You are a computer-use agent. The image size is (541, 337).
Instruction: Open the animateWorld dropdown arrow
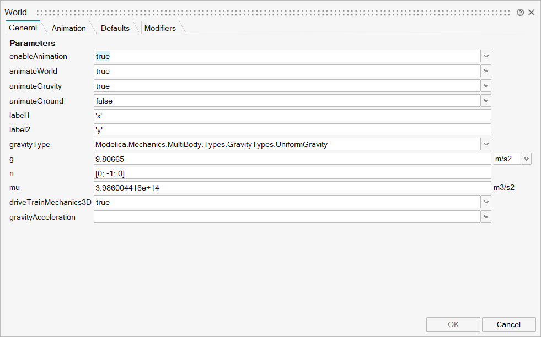(485, 71)
